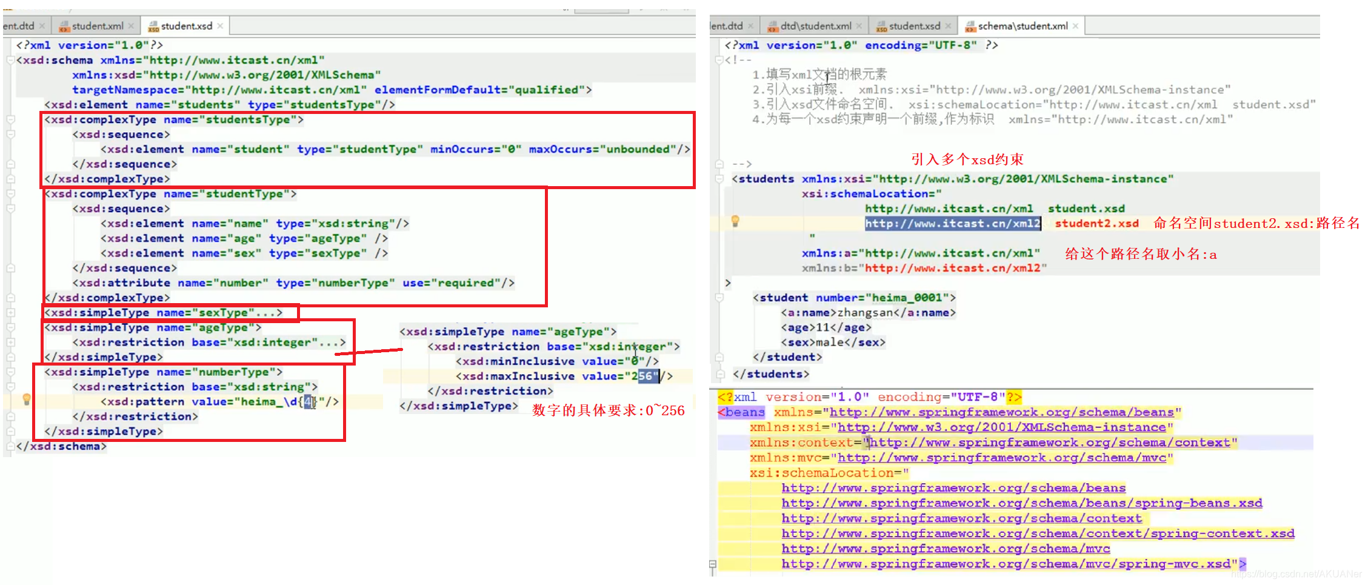Screen dimensions: 1368x585
Task: Collapse the xsd:schema root fold marker
Action: click(x=10, y=60)
